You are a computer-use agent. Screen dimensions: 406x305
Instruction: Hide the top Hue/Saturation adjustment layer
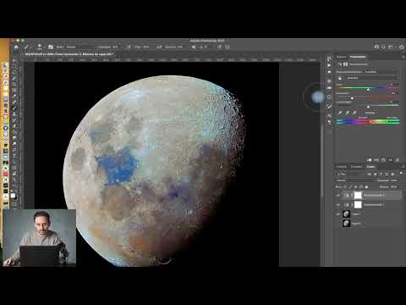338,195
